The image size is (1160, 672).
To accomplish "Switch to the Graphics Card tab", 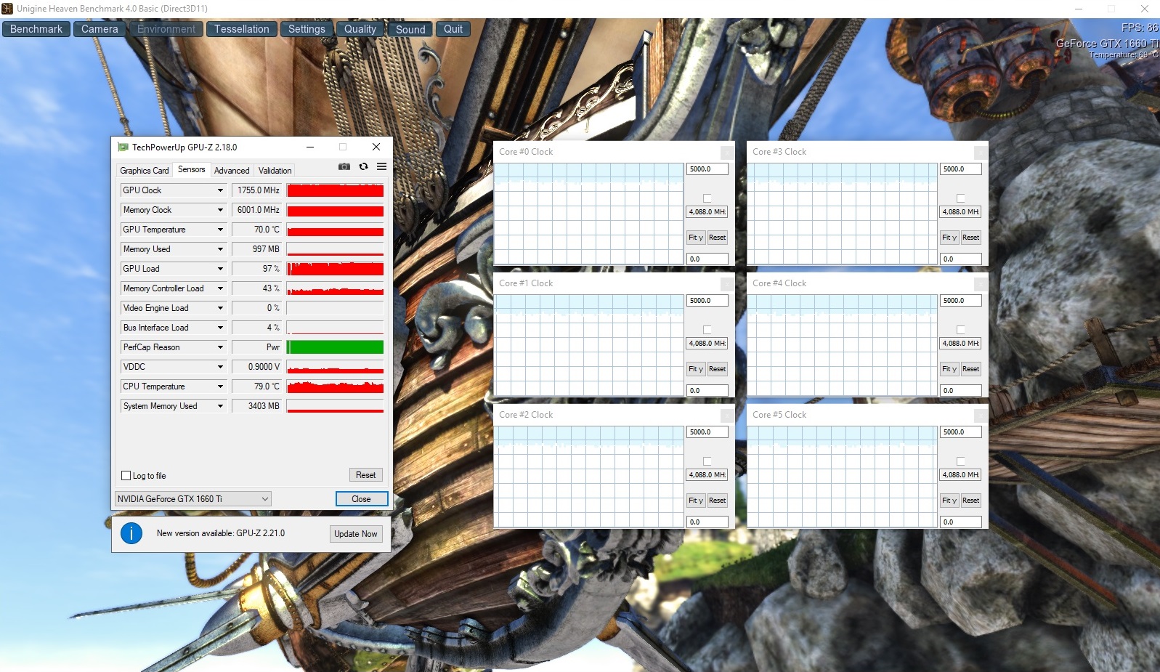I will (x=145, y=171).
